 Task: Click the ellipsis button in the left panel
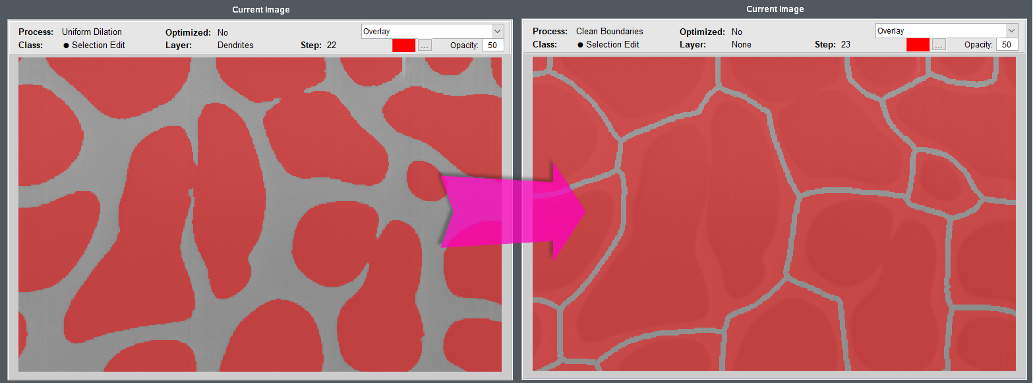coord(425,45)
